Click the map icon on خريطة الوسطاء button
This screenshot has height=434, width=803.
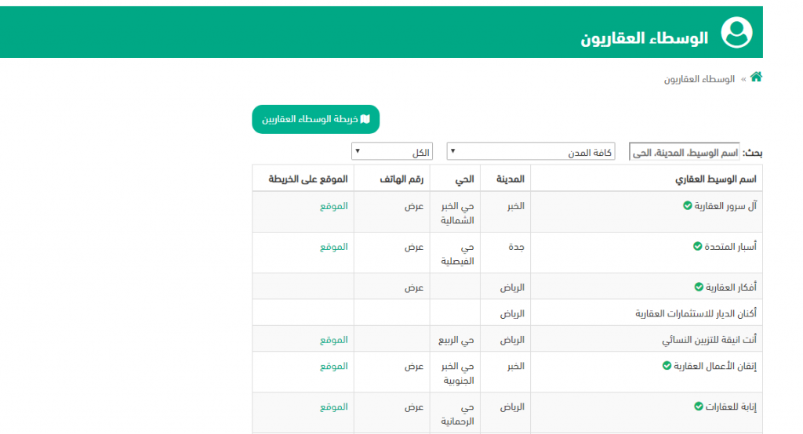click(365, 119)
